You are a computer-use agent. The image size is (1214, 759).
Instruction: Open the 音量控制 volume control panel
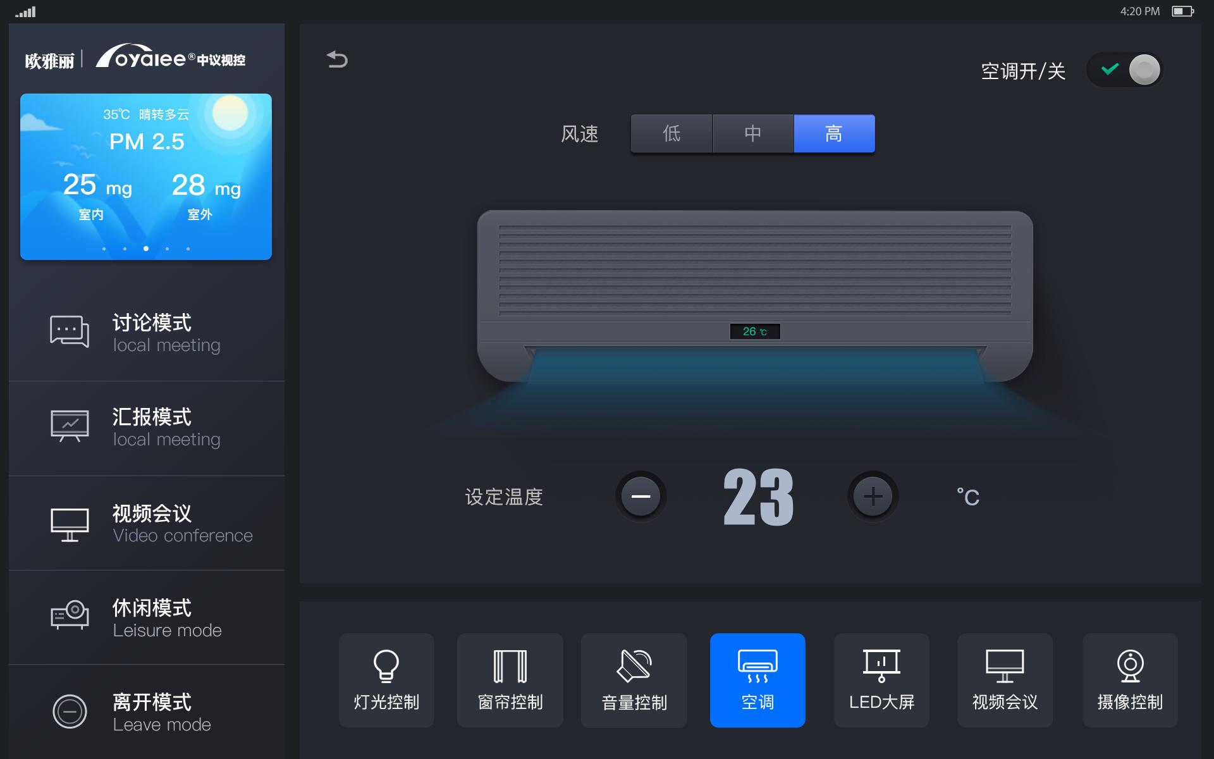point(634,680)
